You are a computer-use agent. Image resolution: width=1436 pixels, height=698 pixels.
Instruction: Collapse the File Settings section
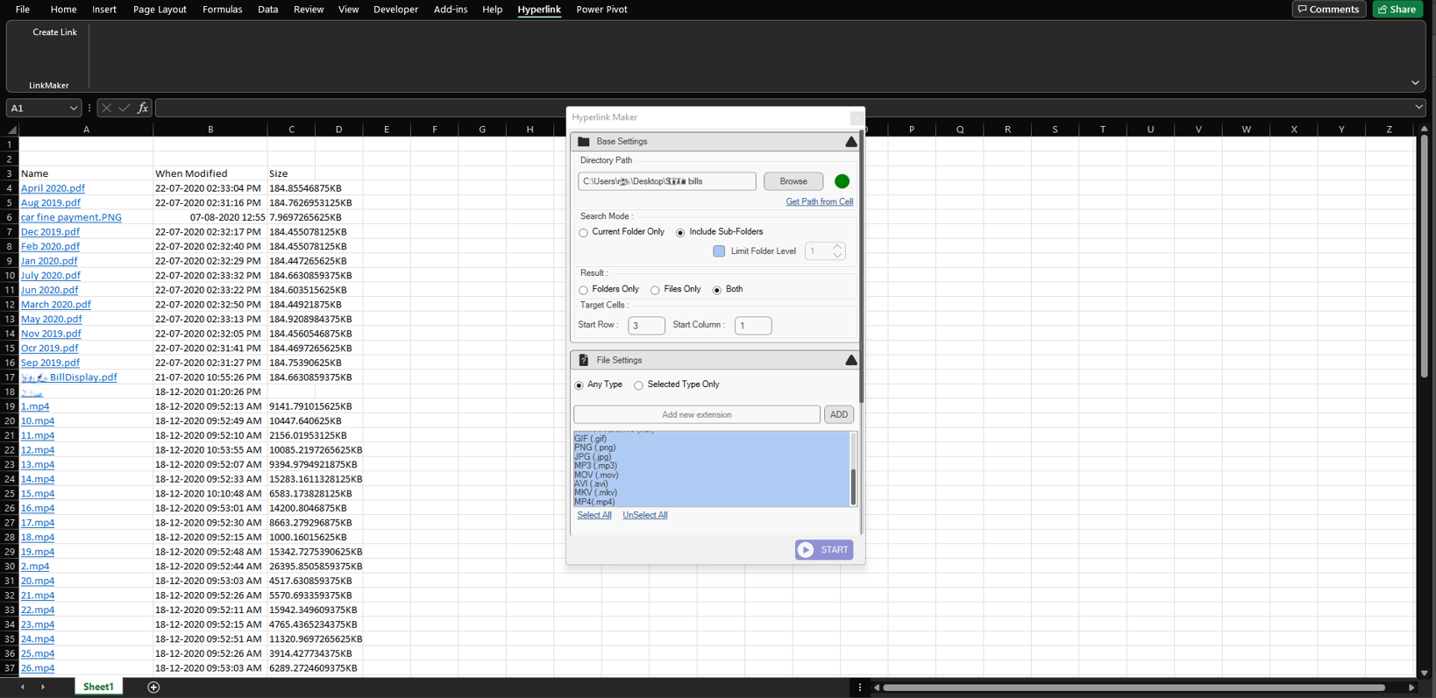pyautogui.click(x=850, y=360)
